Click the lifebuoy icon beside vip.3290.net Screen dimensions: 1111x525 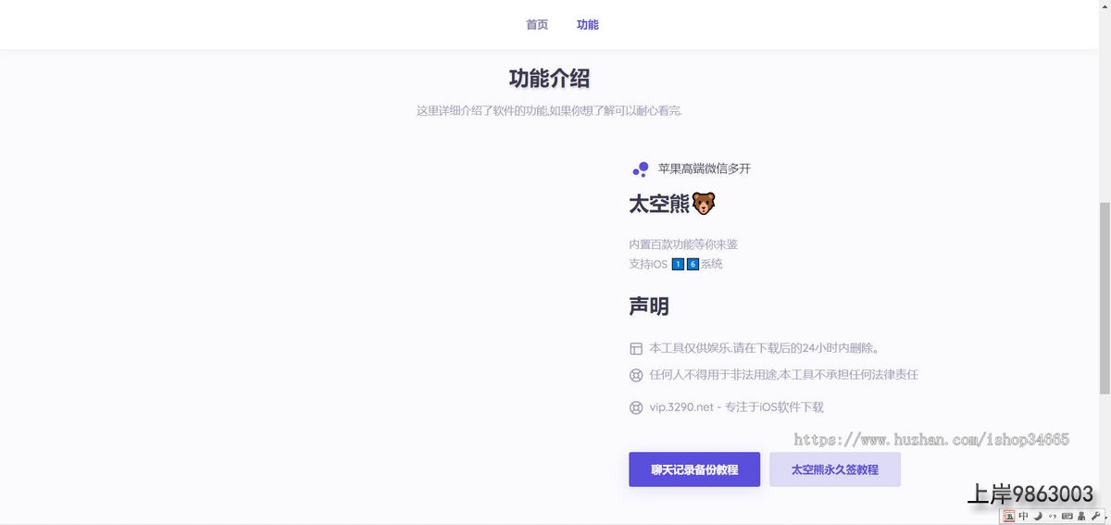coord(636,407)
